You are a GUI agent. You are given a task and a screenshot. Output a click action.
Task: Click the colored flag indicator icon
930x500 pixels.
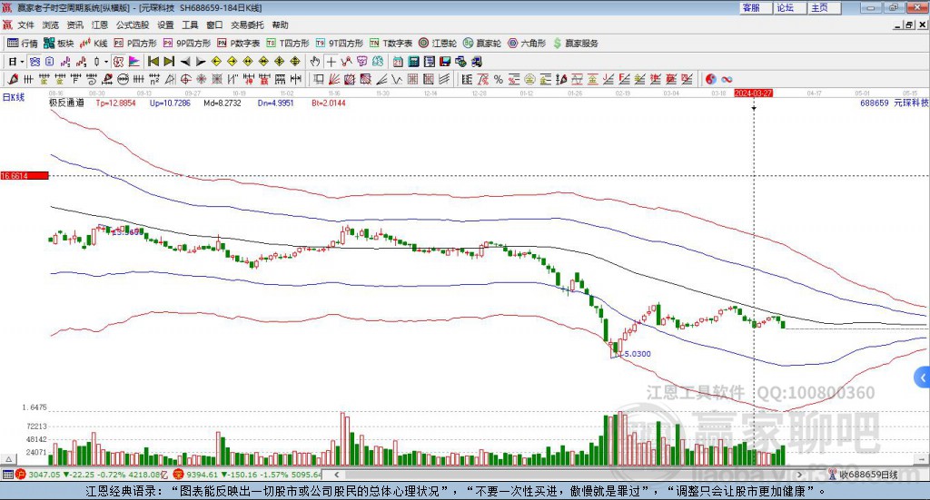(x=134, y=62)
